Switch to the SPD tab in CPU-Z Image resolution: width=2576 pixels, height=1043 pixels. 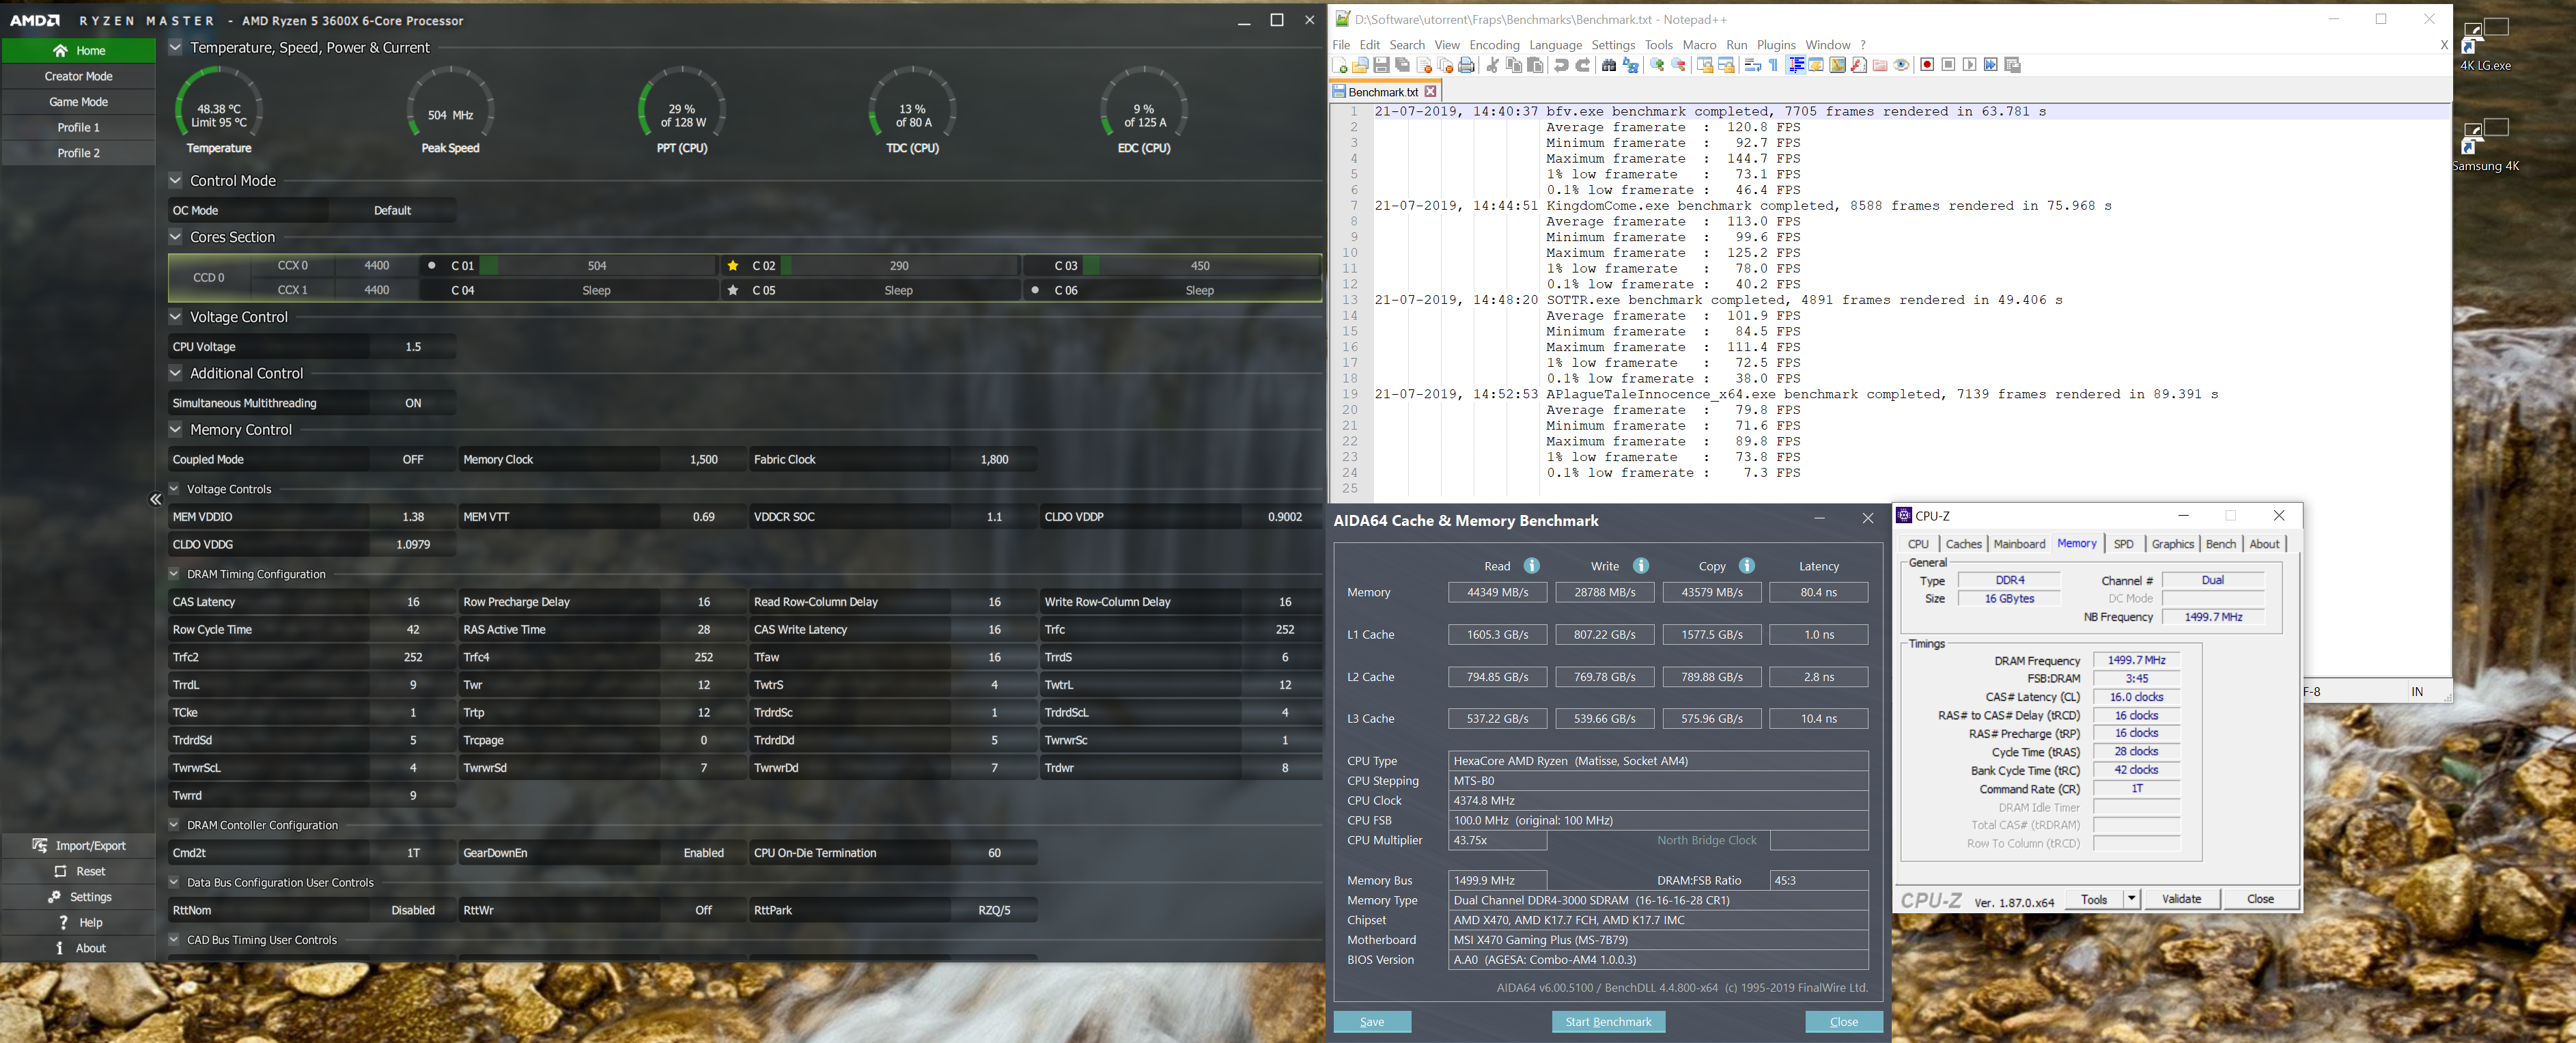(2123, 544)
